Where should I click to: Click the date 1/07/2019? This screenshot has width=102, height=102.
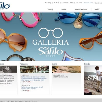tap(25, 75)
